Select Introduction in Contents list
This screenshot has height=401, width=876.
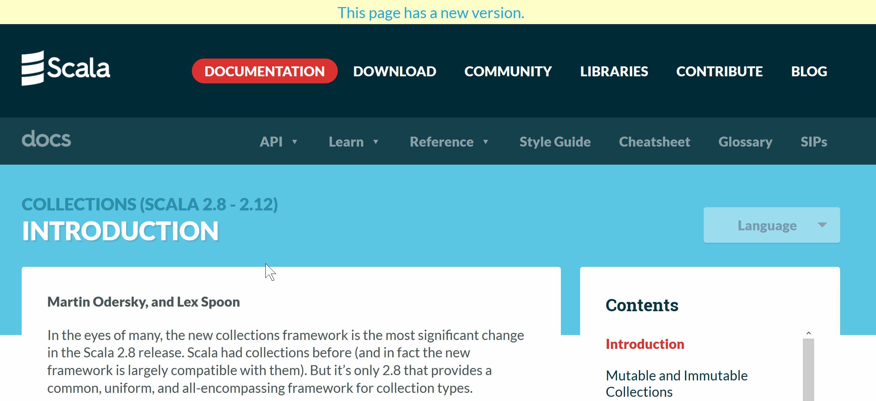[x=645, y=344]
